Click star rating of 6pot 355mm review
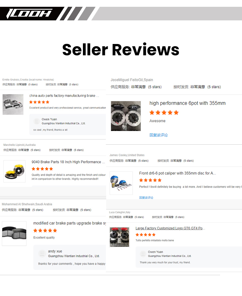 click(164, 113)
